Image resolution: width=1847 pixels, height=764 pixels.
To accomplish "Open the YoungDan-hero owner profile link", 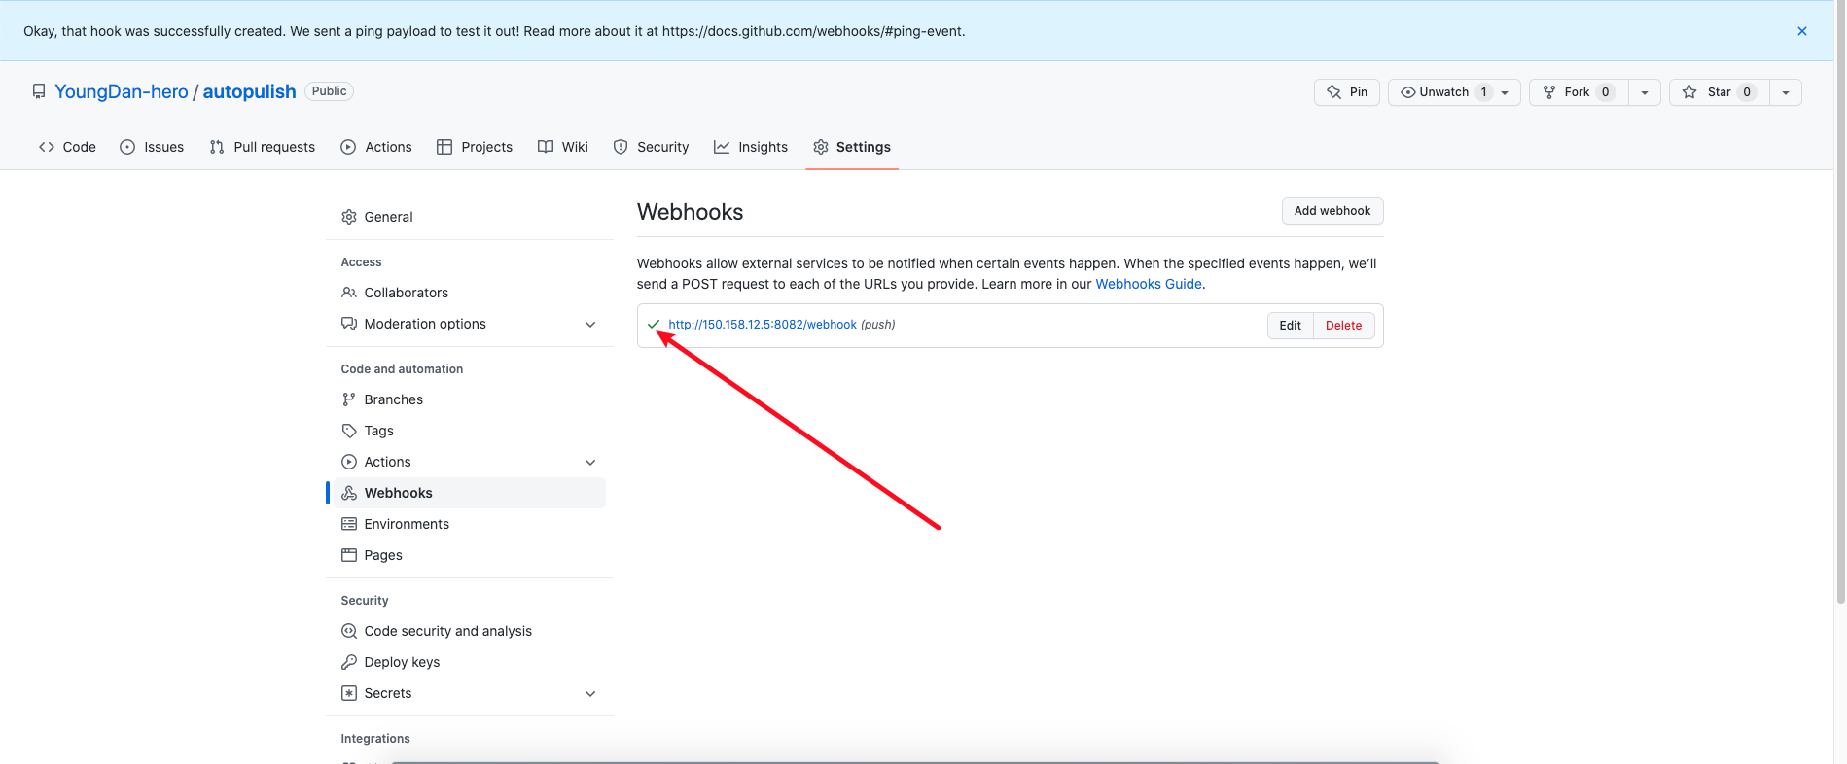I will pos(122,91).
